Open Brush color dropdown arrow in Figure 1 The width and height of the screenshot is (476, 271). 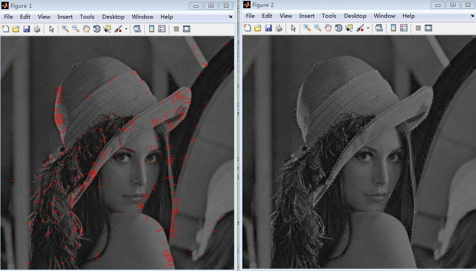(x=126, y=29)
